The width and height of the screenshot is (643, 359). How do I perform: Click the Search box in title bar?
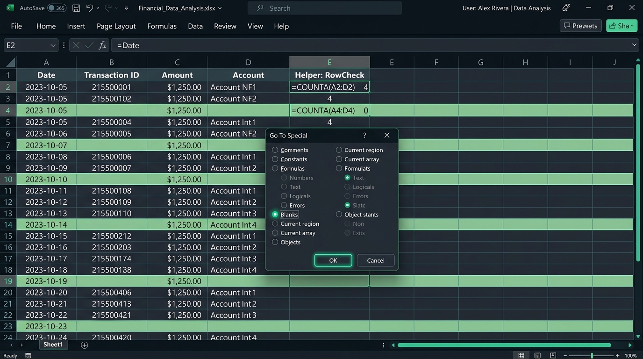(325, 8)
